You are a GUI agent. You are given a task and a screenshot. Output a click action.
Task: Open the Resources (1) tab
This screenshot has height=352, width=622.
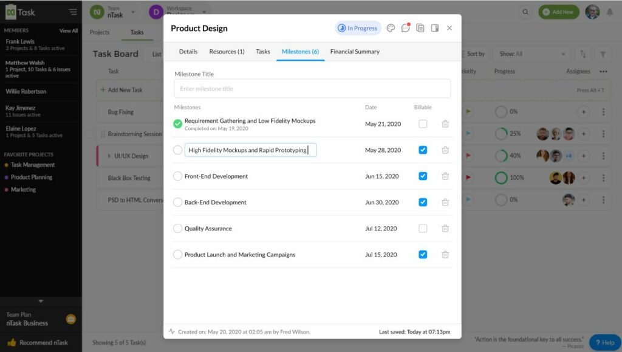[227, 52]
